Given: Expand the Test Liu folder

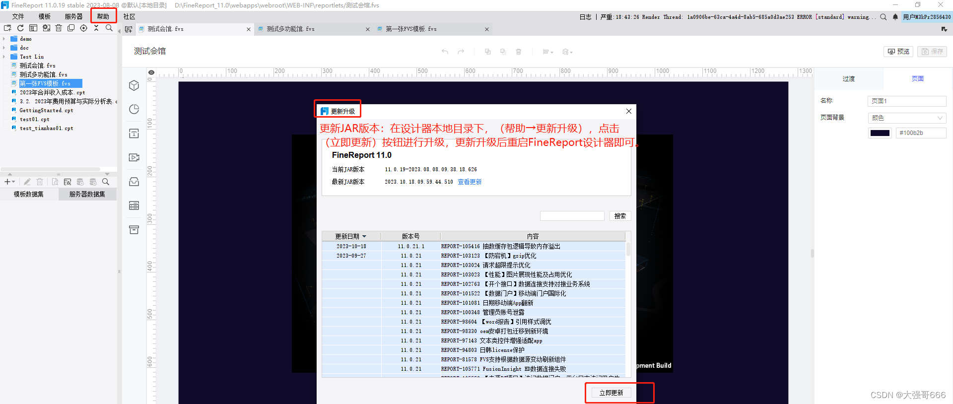Looking at the screenshot, I should pyautogui.click(x=4, y=57).
